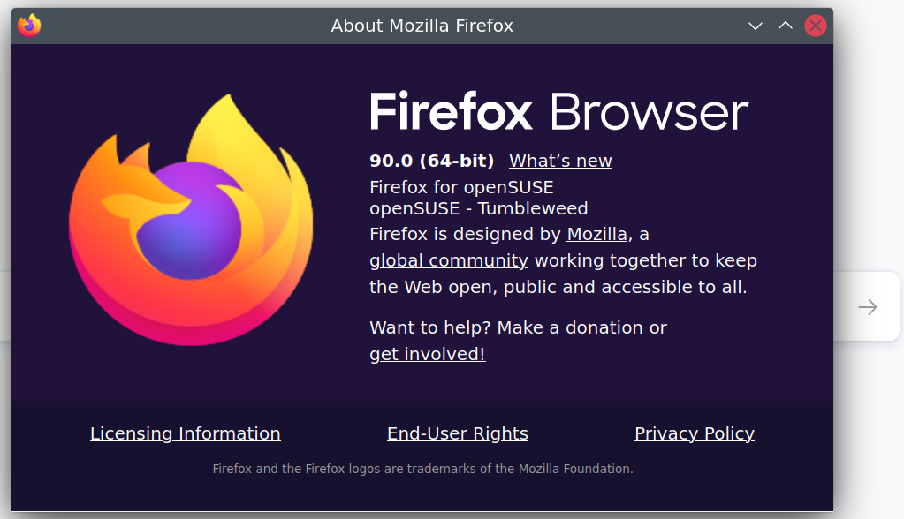Close the About Mozilla Firefox dialog
Viewport: 904px width, 519px height.
click(x=816, y=26)
